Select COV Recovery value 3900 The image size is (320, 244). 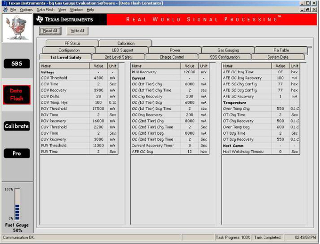click(98, 90)
